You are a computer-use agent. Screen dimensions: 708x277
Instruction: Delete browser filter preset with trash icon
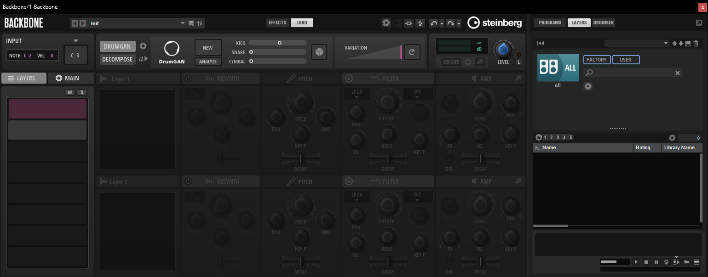(x=696, y=43)
